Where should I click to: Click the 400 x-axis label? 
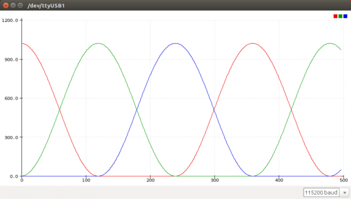tap(279, 180)
